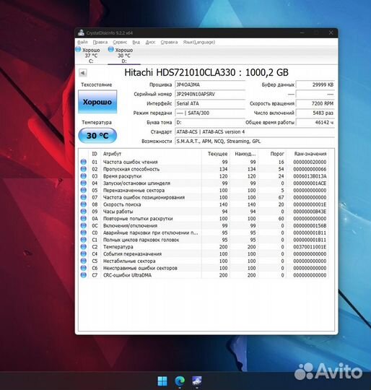Click status icon of Часы работы row

[84, 212]
